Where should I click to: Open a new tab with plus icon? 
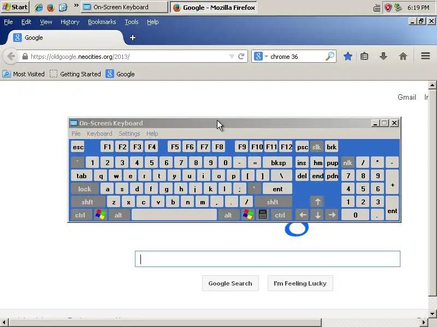point(133,38)
